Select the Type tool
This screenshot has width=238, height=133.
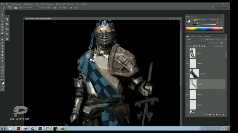[x=2, y=61]
